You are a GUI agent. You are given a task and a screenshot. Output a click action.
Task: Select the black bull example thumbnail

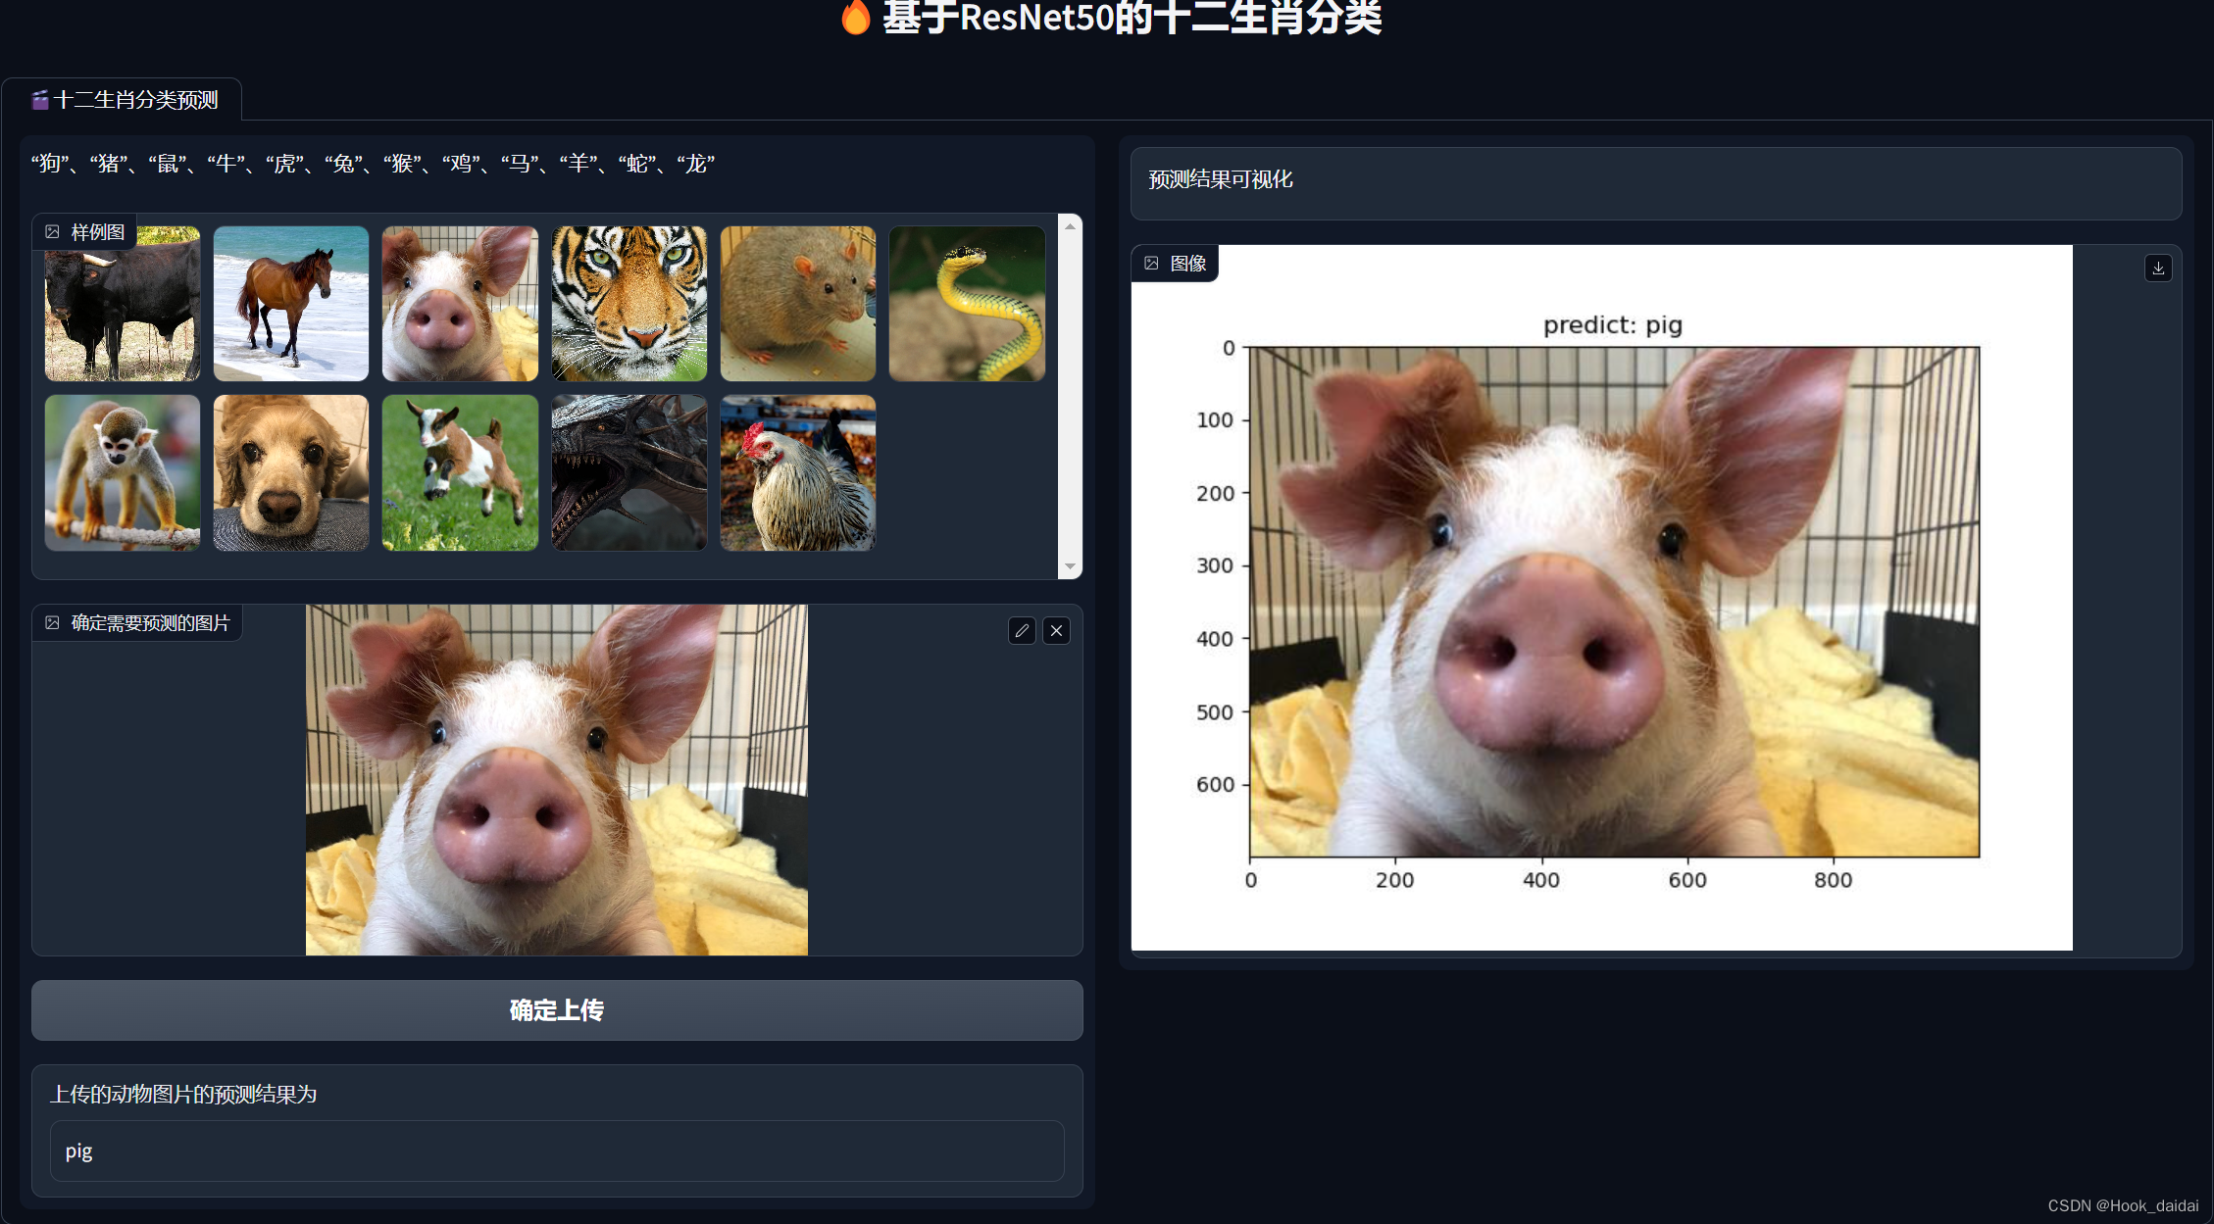123,314
